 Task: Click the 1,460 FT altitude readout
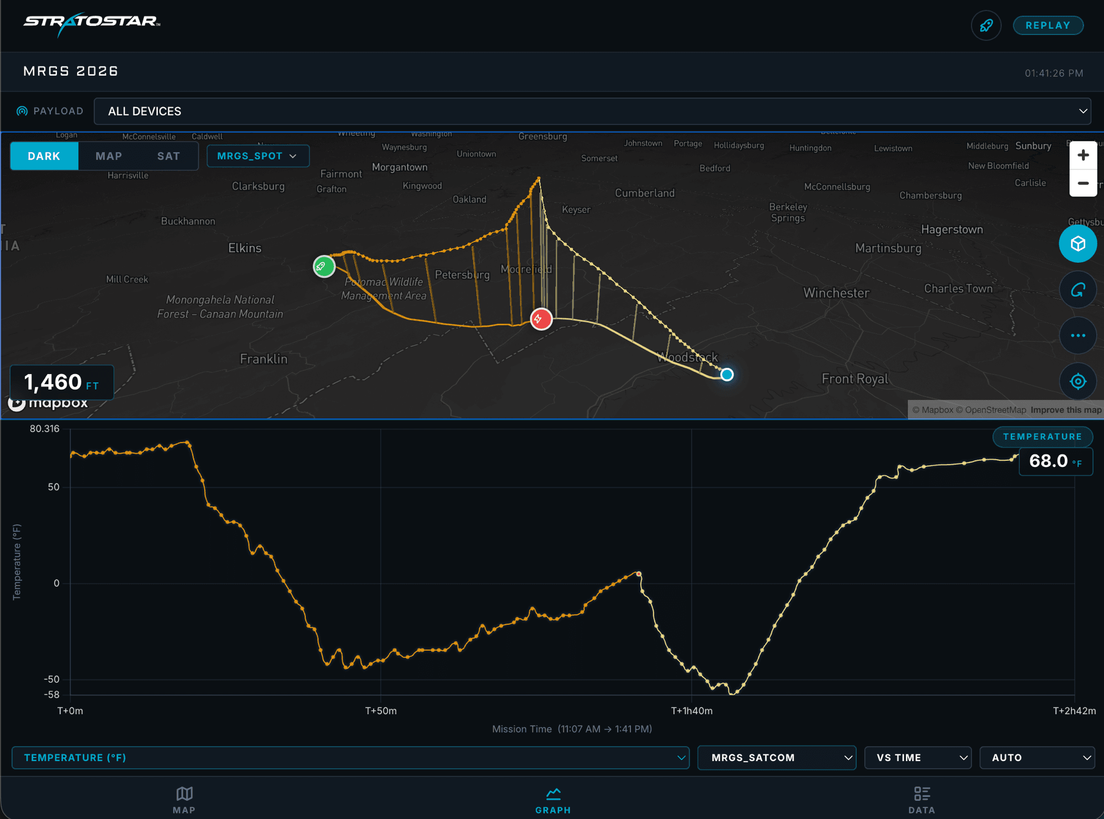pos(62,382)
